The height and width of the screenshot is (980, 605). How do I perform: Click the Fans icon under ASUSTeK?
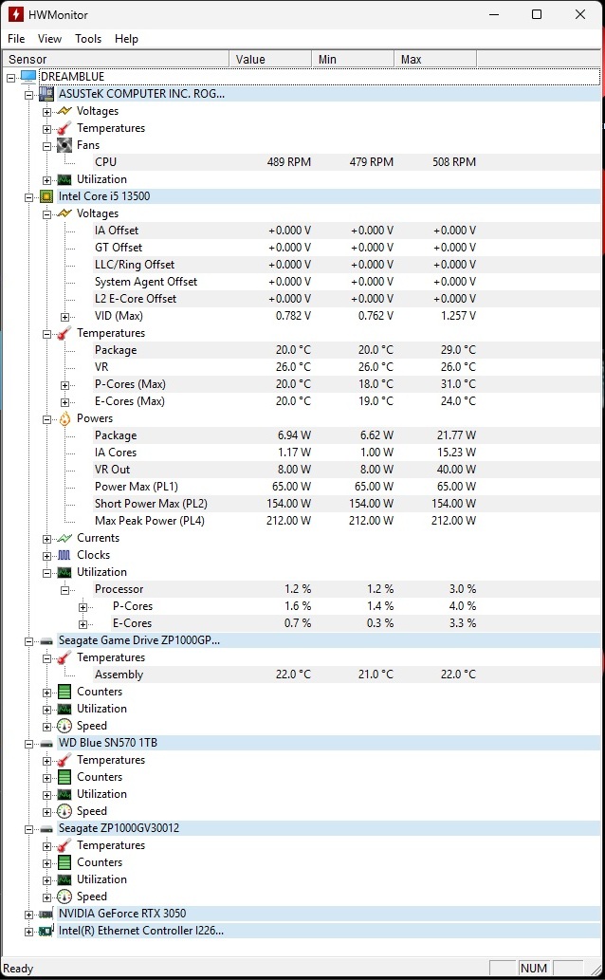coord(64,145)
